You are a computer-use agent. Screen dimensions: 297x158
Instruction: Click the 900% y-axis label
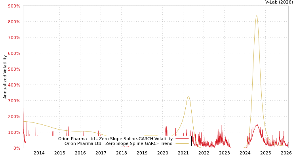point(14,6)
